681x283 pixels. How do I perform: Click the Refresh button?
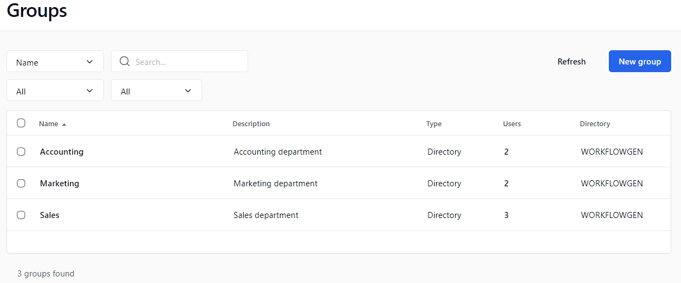point(571,62)
